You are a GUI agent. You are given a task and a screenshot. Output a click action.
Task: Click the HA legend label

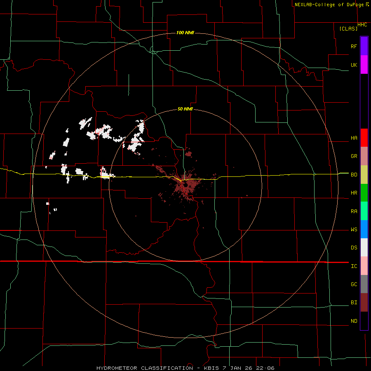click(x=354, y=138)
